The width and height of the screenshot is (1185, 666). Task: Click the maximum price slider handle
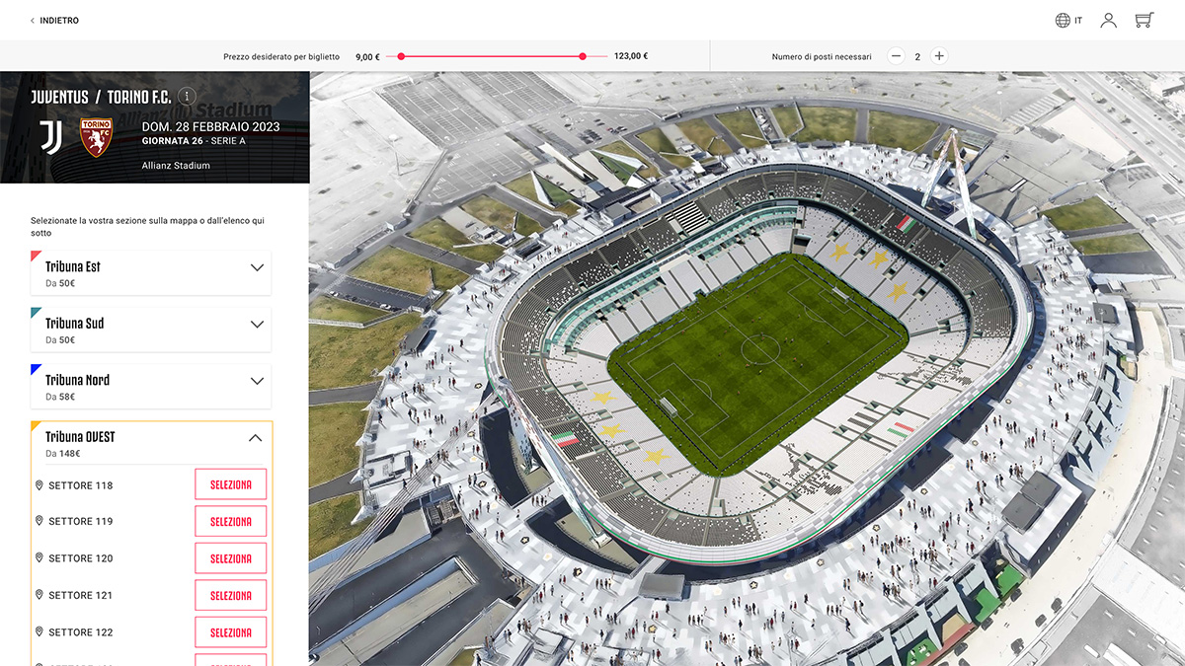coord(583,56)
